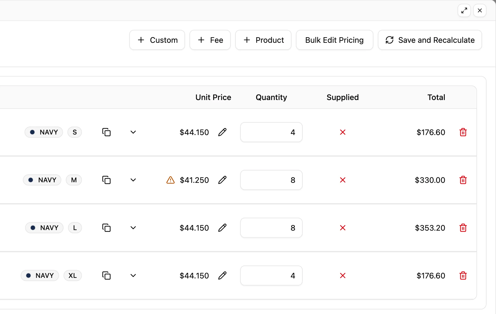Duplicate the NAVY XL line item

[106, 276]
